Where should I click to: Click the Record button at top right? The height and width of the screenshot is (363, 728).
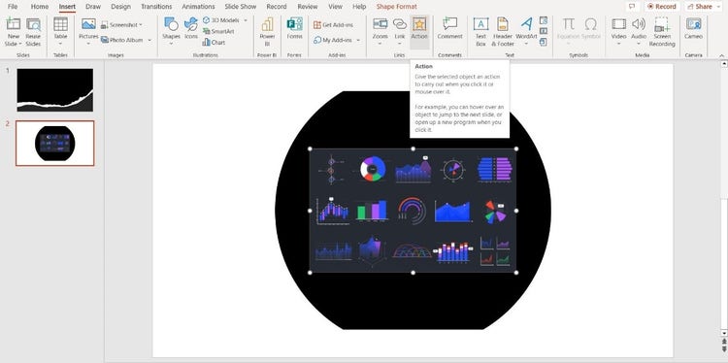[662, 7]
